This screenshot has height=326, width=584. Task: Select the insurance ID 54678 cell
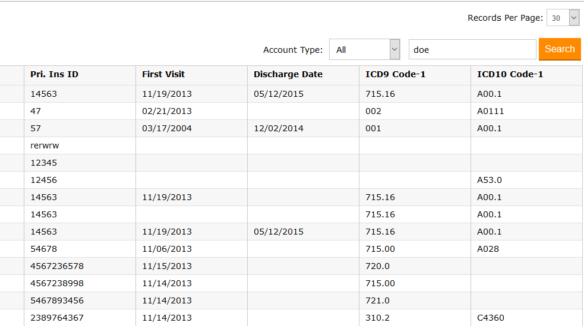(43, 249)
